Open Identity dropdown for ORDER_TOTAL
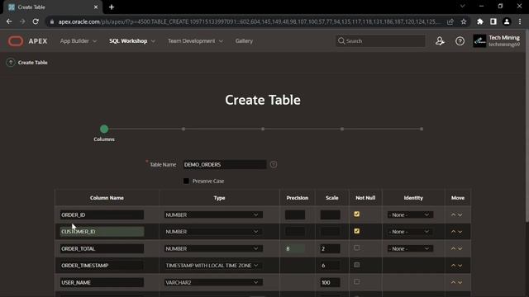 (410, 248)
